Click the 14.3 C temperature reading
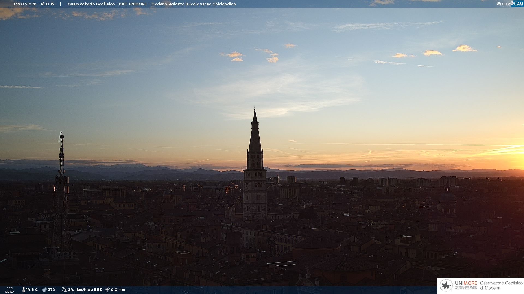Screen dimensions: 524x294 (32, 290)
